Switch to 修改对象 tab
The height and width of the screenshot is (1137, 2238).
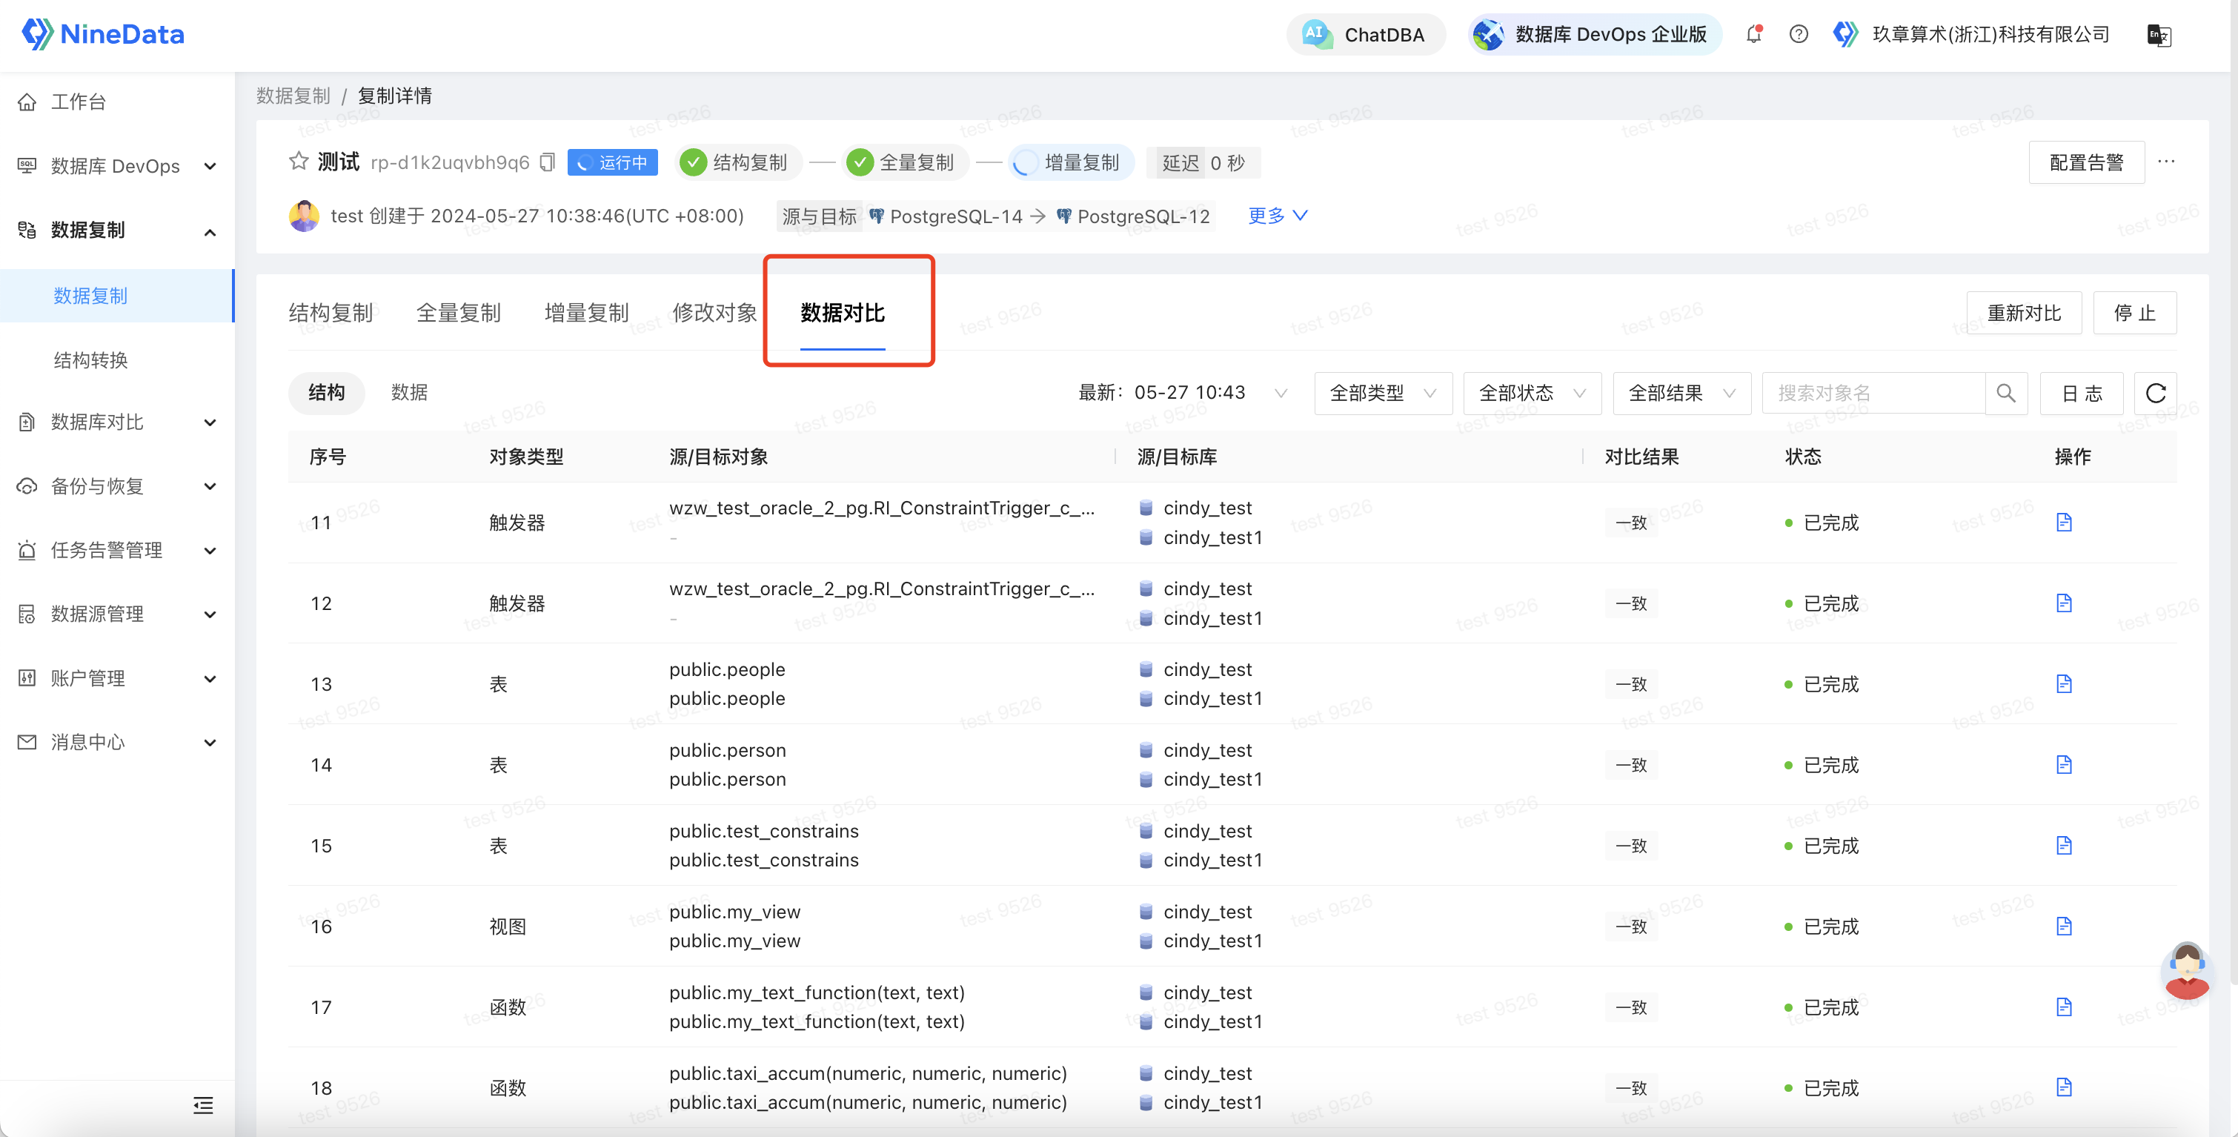coord(714,313)
